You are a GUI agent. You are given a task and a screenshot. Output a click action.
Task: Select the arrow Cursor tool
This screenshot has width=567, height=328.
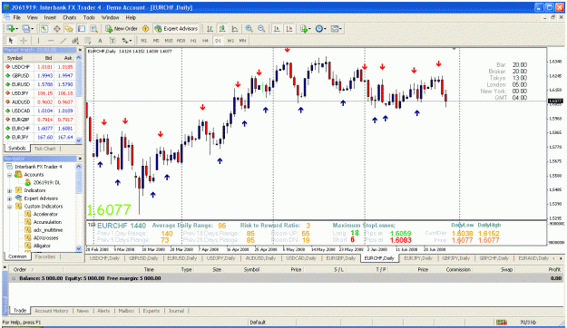point(11,41)
